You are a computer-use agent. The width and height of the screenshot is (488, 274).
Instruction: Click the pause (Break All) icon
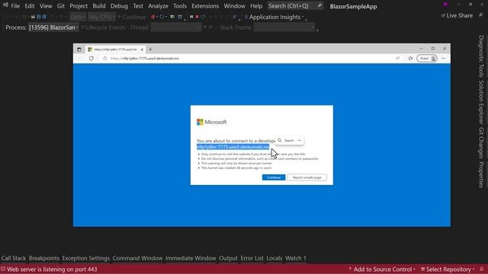tap(191, 17)
